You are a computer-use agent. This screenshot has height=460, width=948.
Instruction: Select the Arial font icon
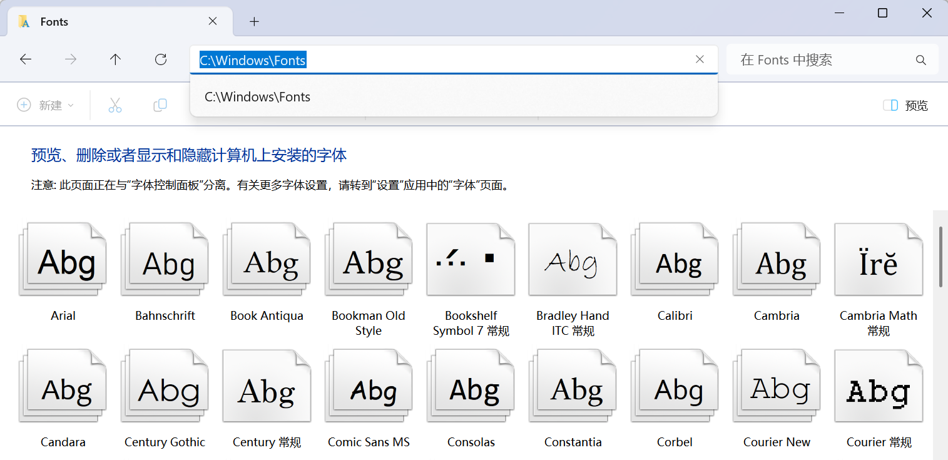(x=63, y=259)
